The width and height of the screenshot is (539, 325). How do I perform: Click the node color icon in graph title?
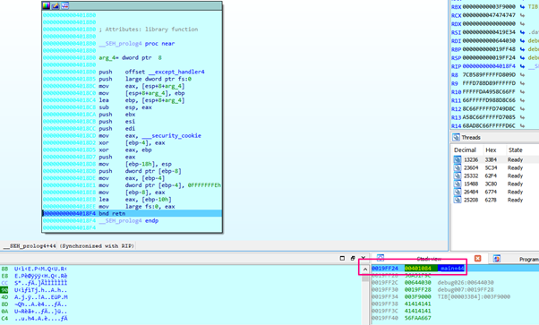click(x=46, y=5)
